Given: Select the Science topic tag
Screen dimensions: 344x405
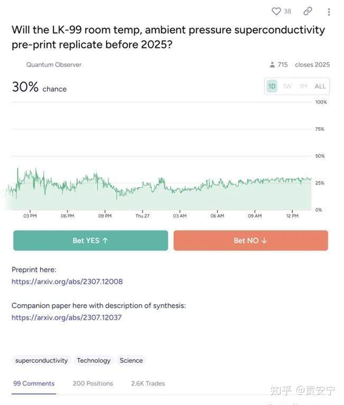Looking at the screenshot, I should coord(131,361).
